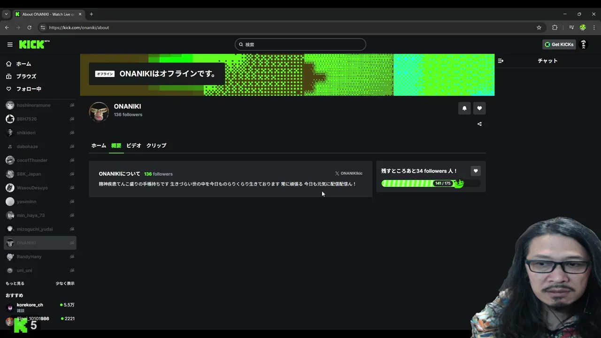This screenshot has height=338, width=601.
Task: Open BBH7526 in followed list
Action: [x=40, y=119]
